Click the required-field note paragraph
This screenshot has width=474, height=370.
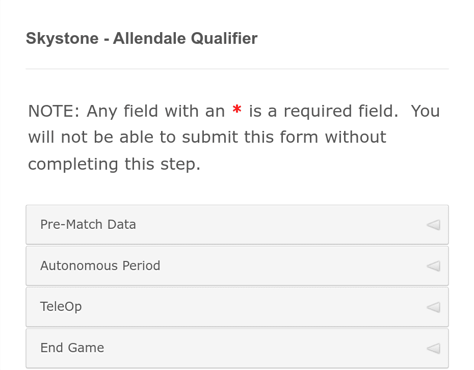point(234,137)
